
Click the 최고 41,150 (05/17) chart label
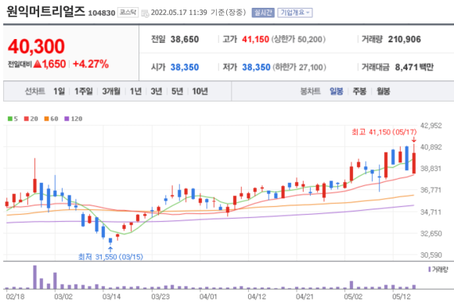[x=384, y=132]
